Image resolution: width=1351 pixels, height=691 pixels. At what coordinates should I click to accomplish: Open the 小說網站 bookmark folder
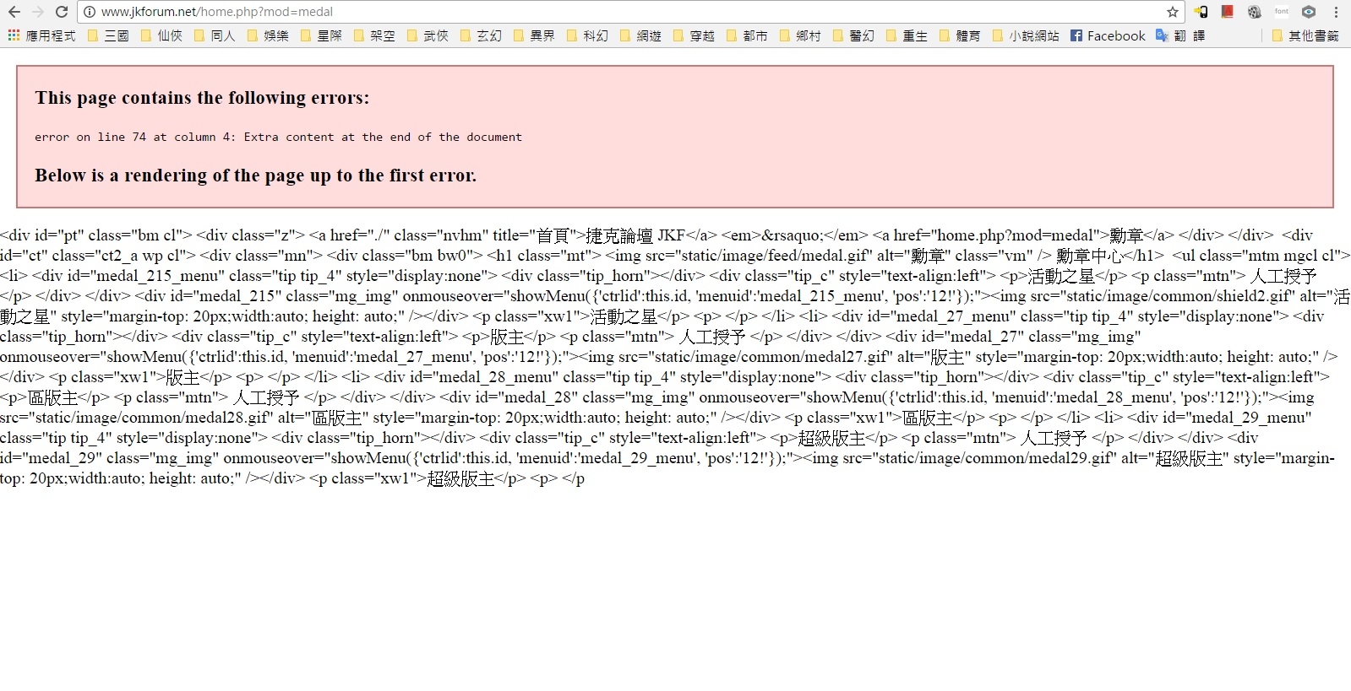(1026, 35)
